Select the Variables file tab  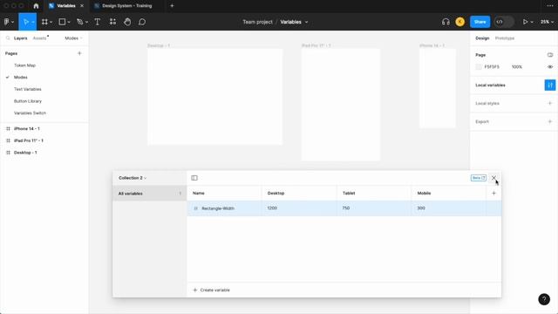click(x=66, y=6)
